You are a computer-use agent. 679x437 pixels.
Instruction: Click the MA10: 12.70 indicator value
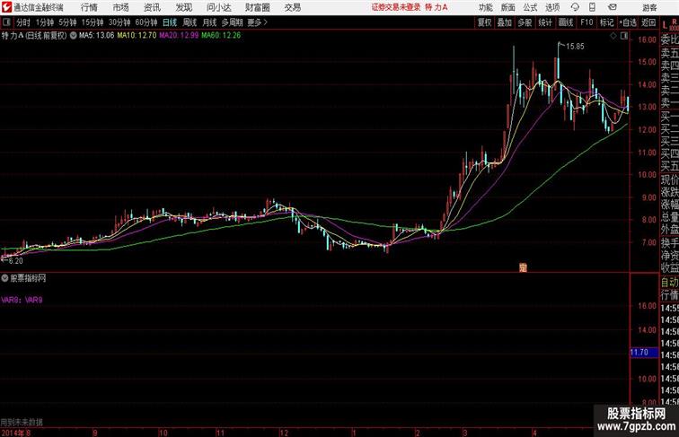(137, 36)
